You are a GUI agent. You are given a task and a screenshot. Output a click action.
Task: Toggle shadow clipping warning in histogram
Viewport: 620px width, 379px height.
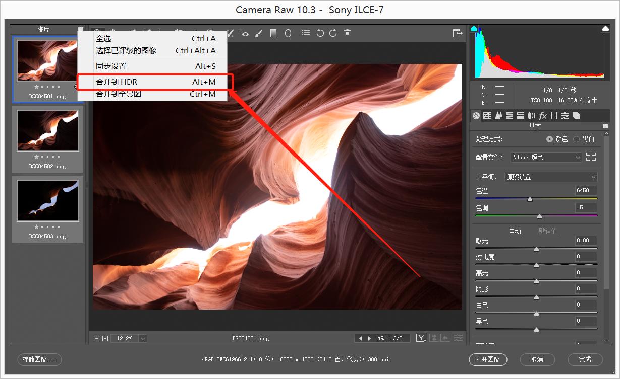[474, 29]
